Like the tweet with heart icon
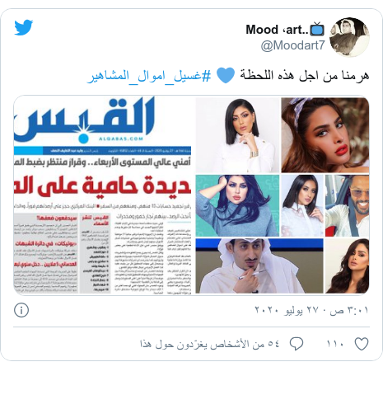 point(362,344)
